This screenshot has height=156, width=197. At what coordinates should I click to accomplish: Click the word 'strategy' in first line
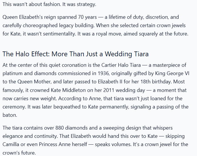[x=86, y=4]
